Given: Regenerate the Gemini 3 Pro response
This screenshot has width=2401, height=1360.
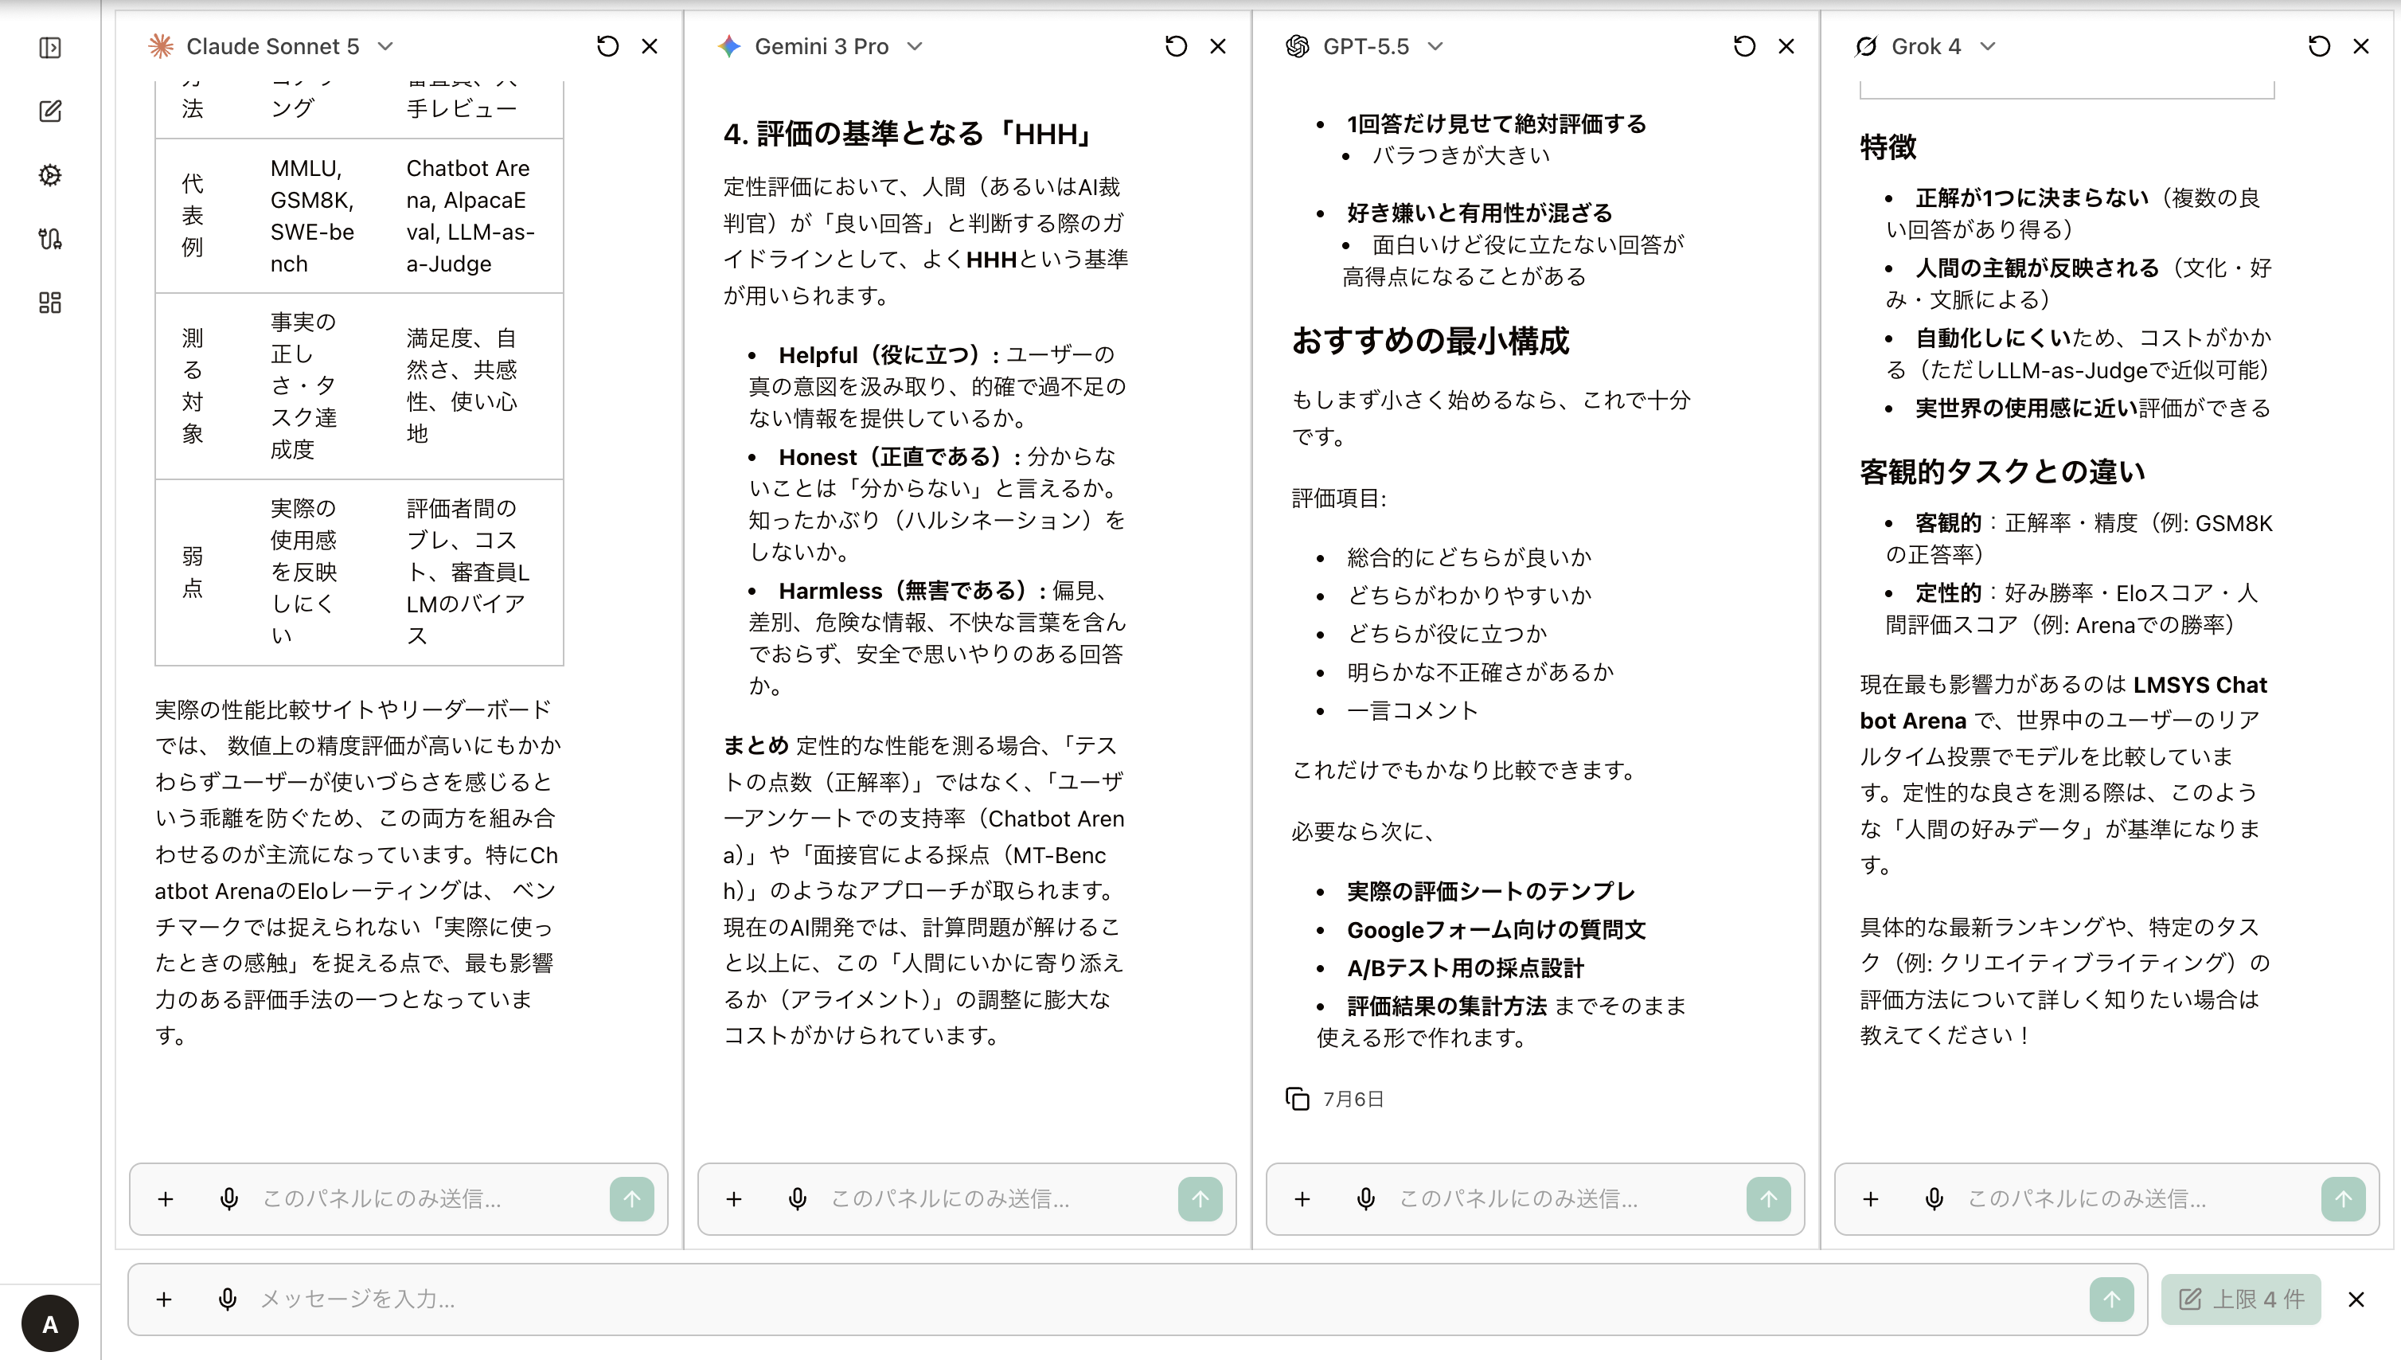Looking at the screenshot, I should click(x=1176, y=45).
